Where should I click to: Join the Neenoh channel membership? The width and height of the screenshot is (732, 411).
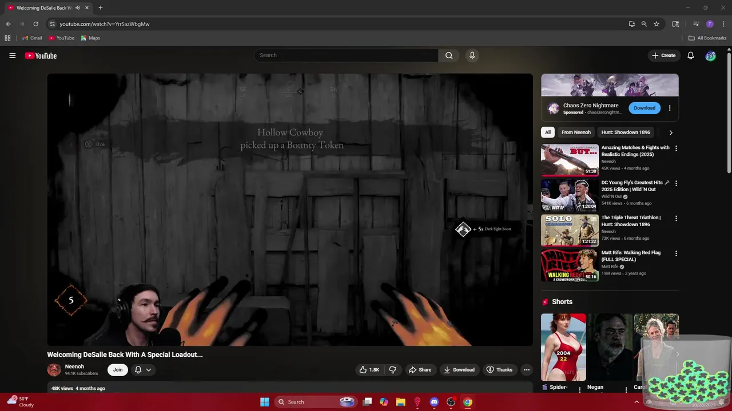pos(118,370)
